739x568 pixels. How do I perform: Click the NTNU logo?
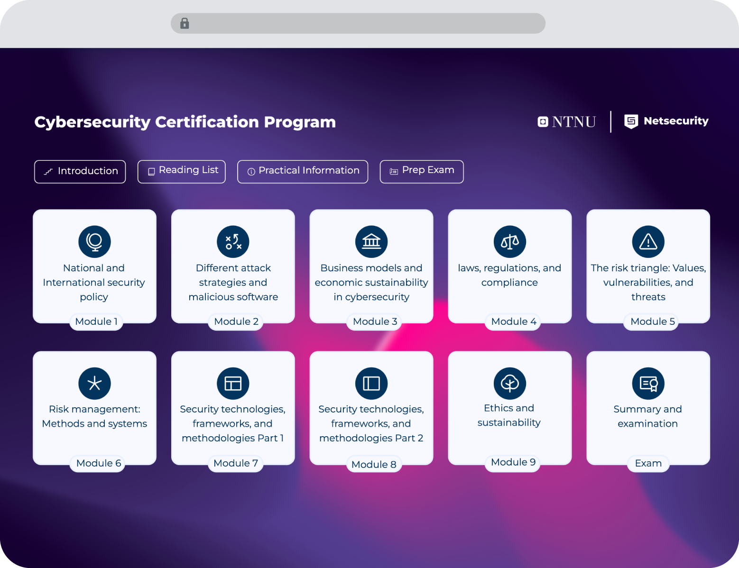pos(566,122)
